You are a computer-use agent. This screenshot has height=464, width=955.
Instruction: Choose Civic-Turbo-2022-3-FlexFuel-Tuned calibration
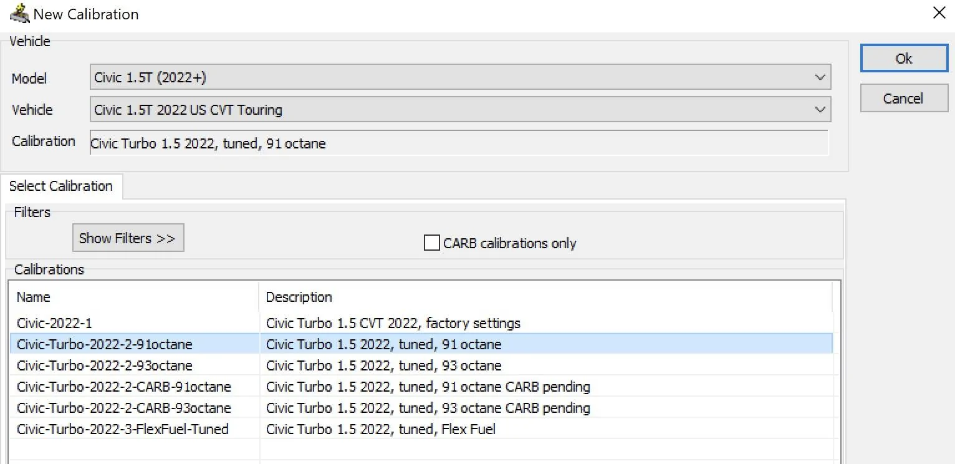122,429
